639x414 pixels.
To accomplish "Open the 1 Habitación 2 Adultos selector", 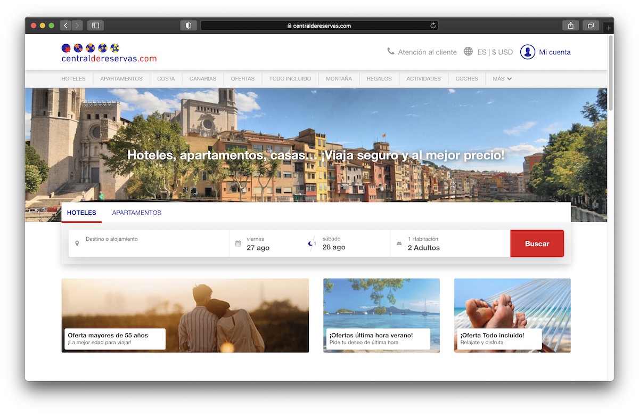I will [450, 243].
